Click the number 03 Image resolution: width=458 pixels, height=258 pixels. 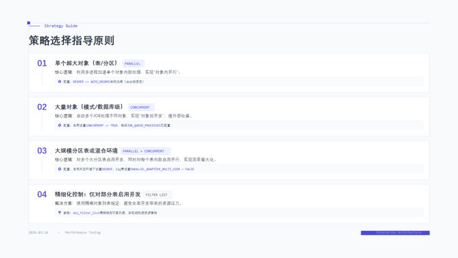[42, 150]
